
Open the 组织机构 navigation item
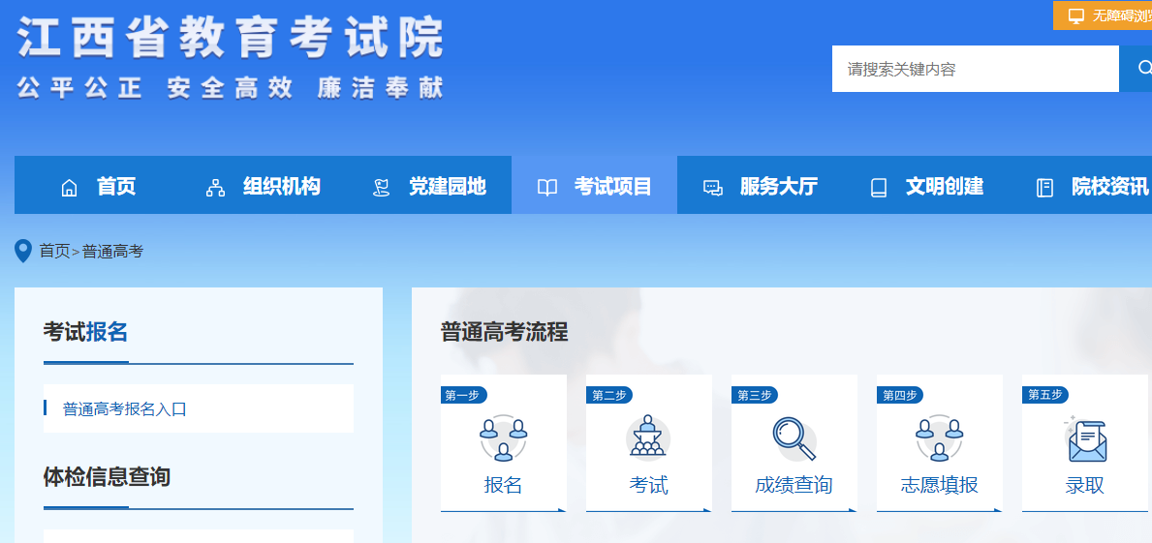coord(281,187)
